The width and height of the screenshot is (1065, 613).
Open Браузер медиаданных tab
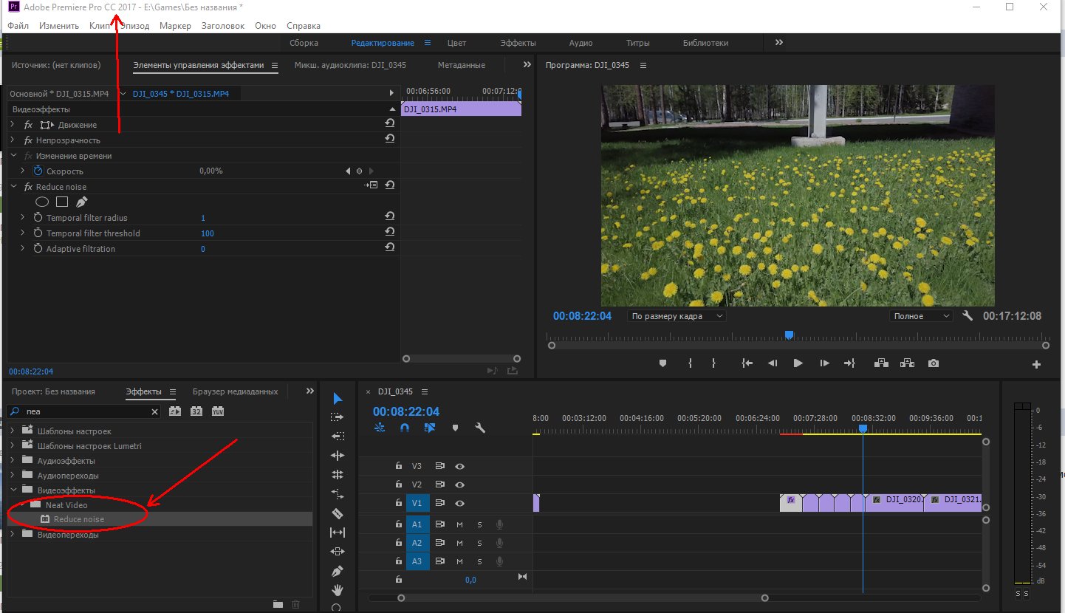coord(235,391)
